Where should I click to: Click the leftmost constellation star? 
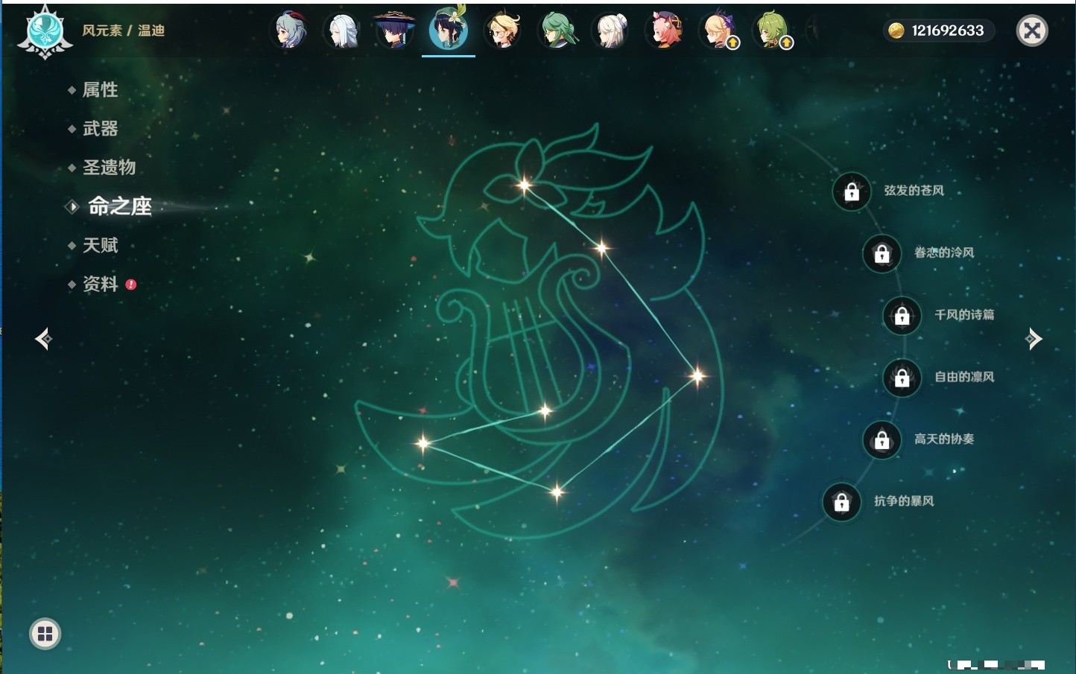[423, 443]
